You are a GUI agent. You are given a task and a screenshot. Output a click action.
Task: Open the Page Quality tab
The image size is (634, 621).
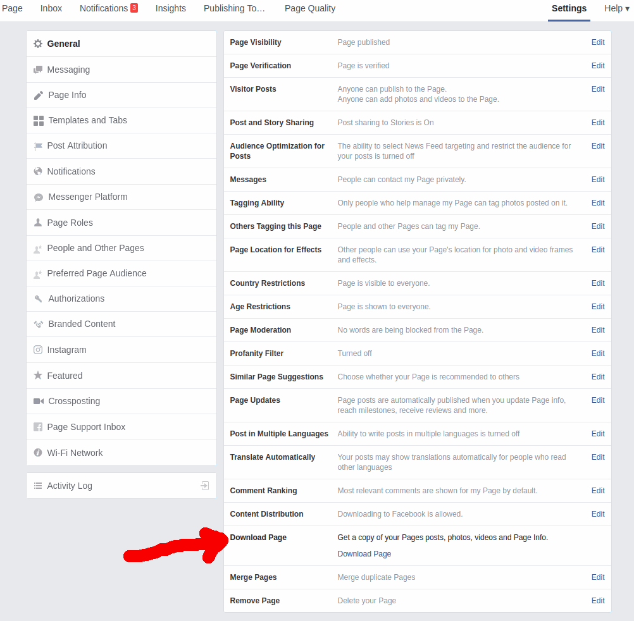(x=309, y=8)
